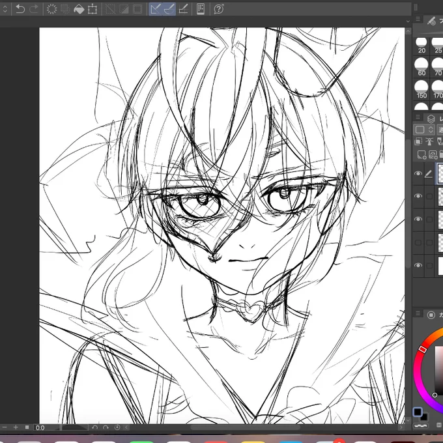
Task: Undo the last stroke
Action: tap(20, 9)
